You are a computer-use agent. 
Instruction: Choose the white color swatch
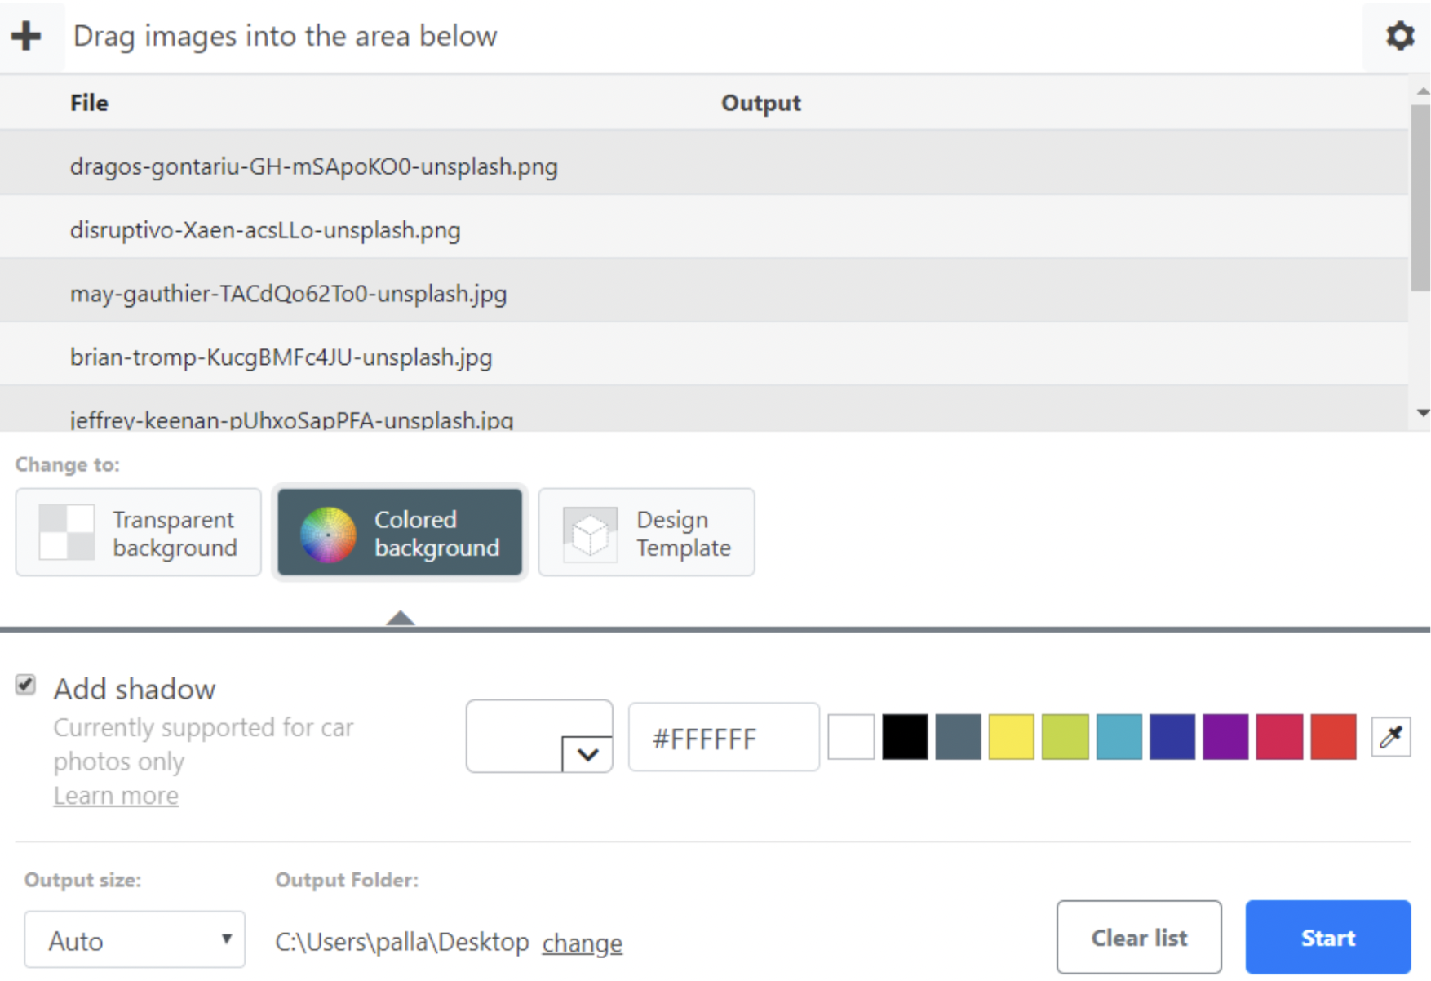pos(851,737)
